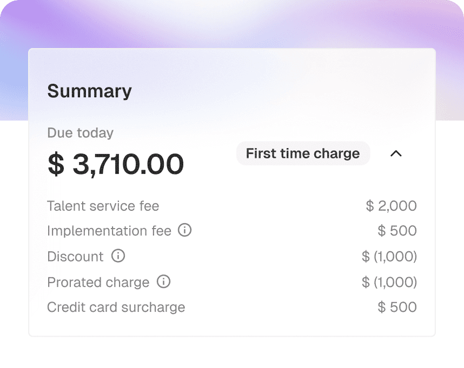The width and height of the screenshot is (464, 368).
Task: Select the Implementation fee $ 500 amount
Action: (397, 231)
